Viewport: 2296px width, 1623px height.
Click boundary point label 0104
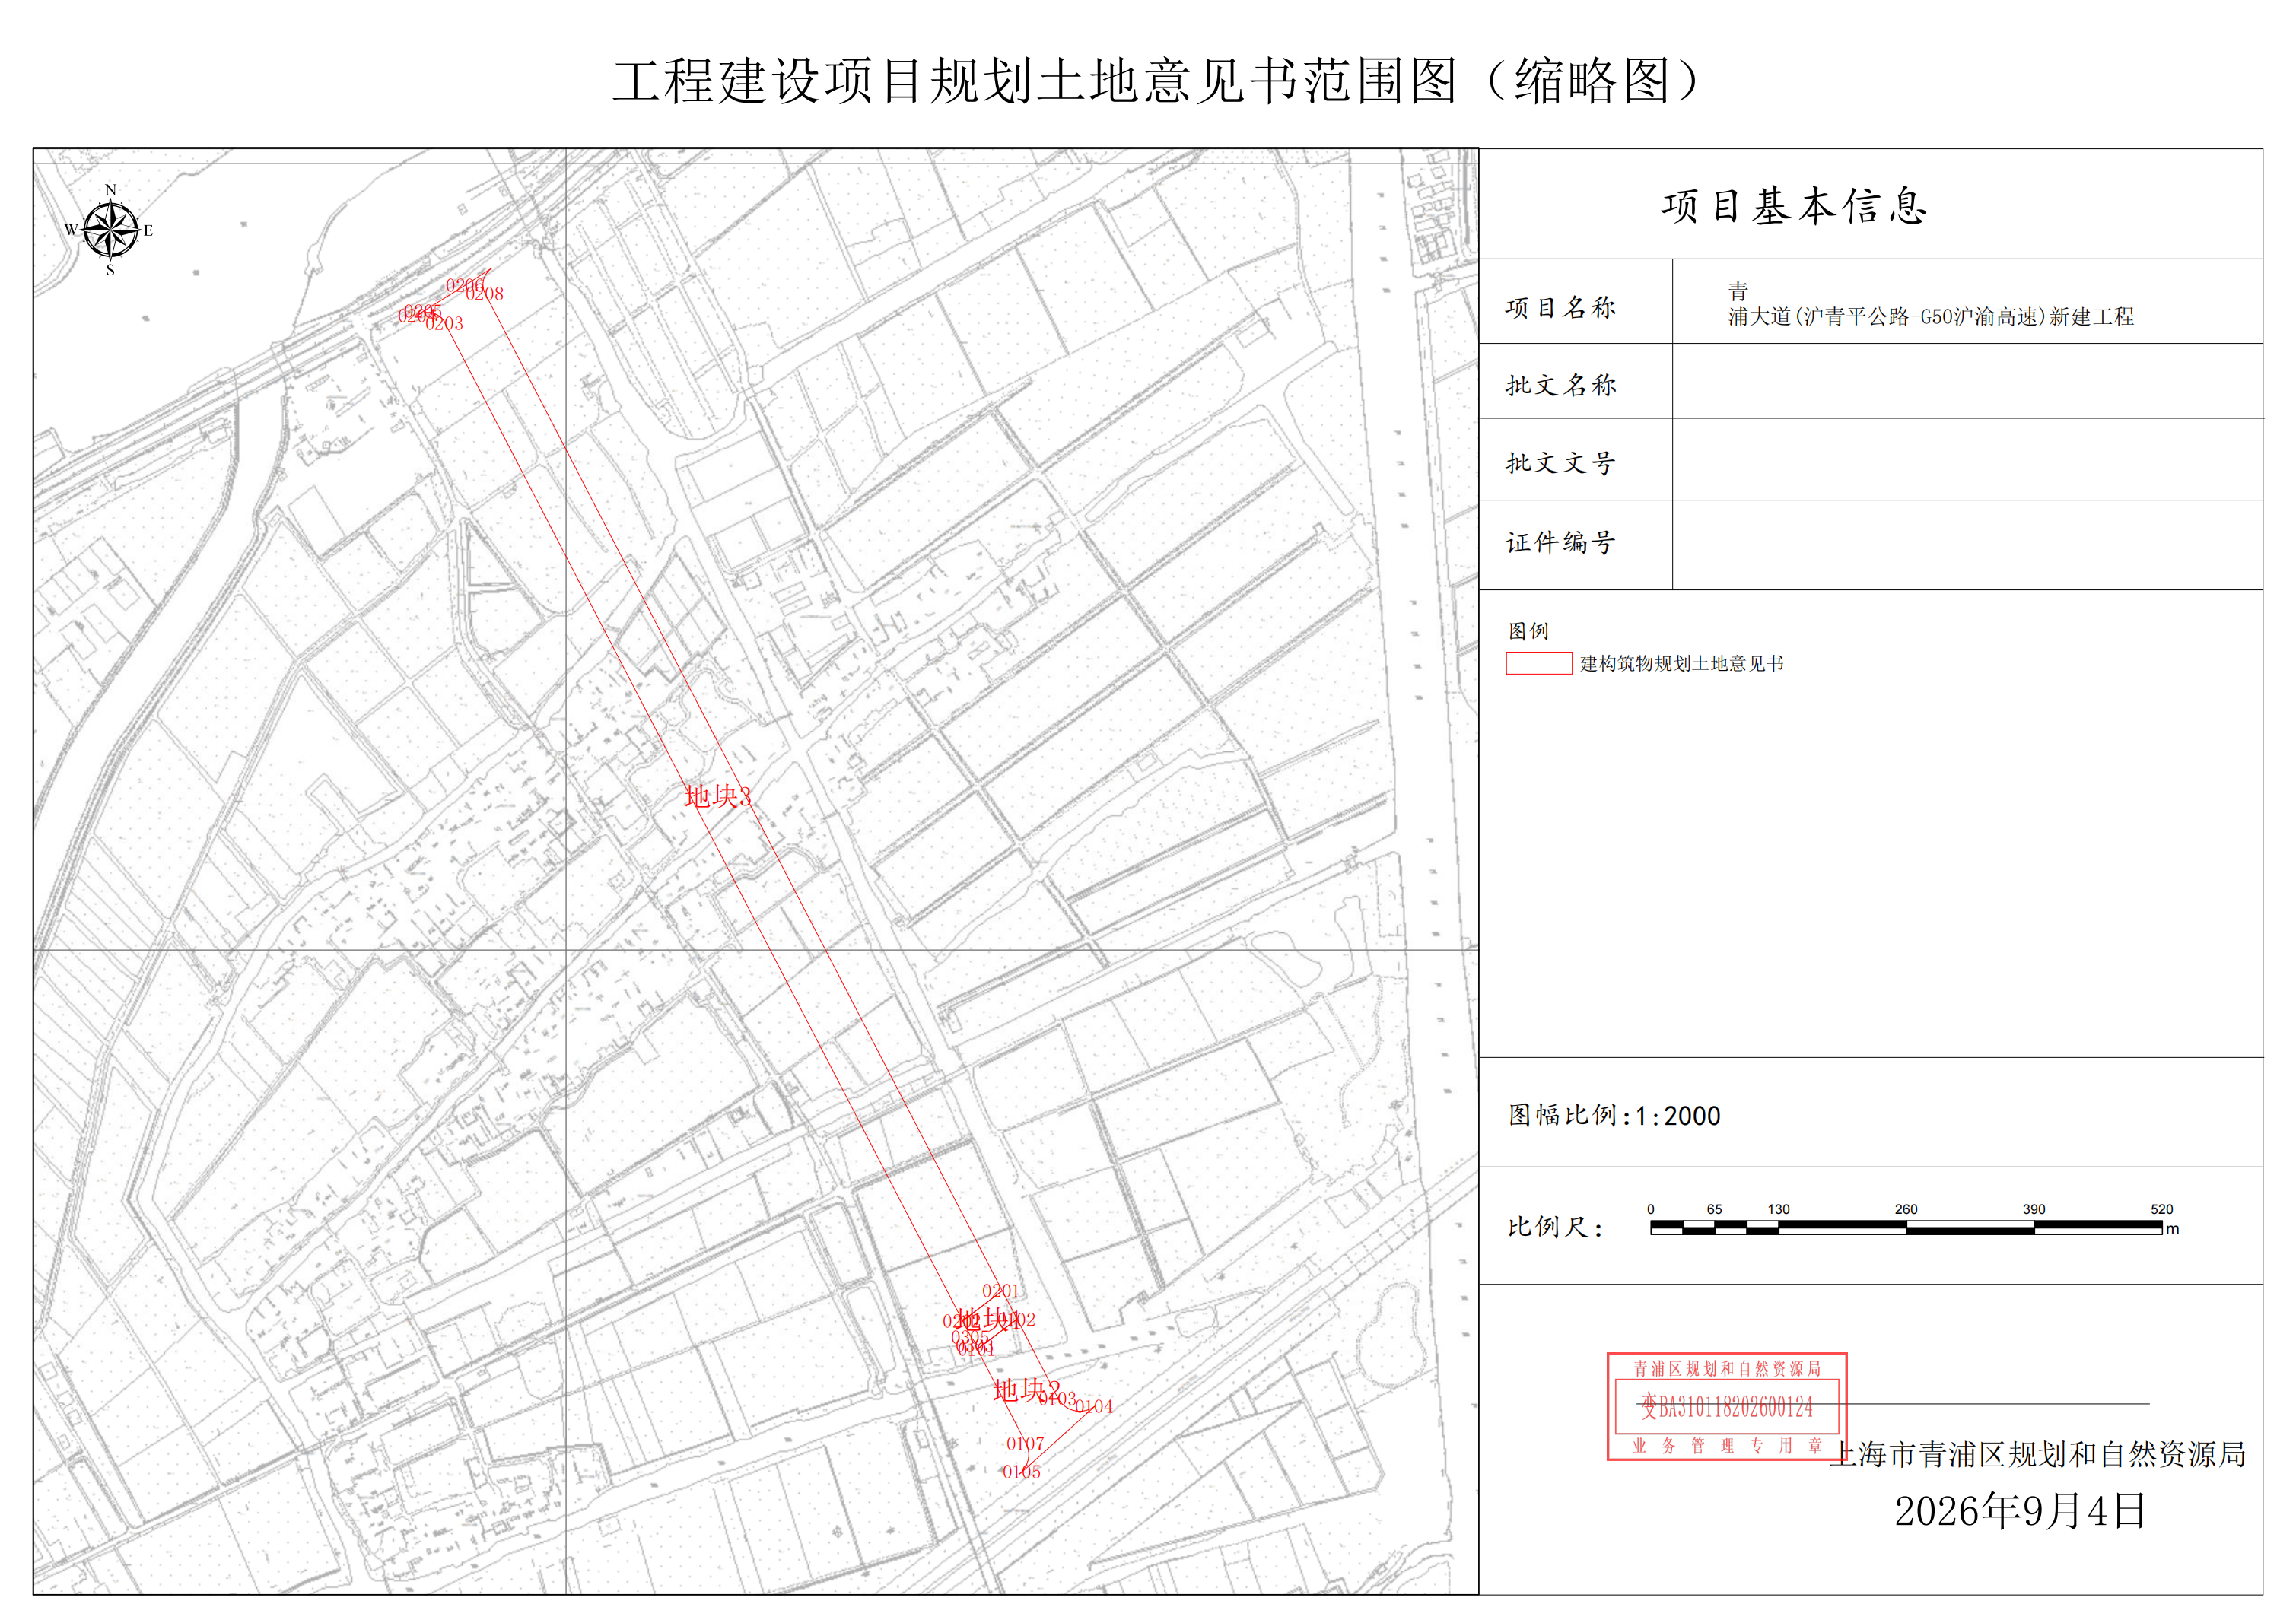pyautogui.click(x=1094, y=1407)
